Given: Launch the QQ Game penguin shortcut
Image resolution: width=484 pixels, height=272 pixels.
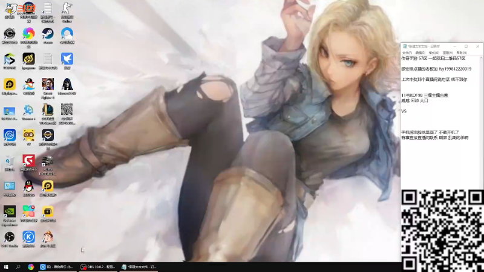Looking at the screenshot, I should click(28, 84).
